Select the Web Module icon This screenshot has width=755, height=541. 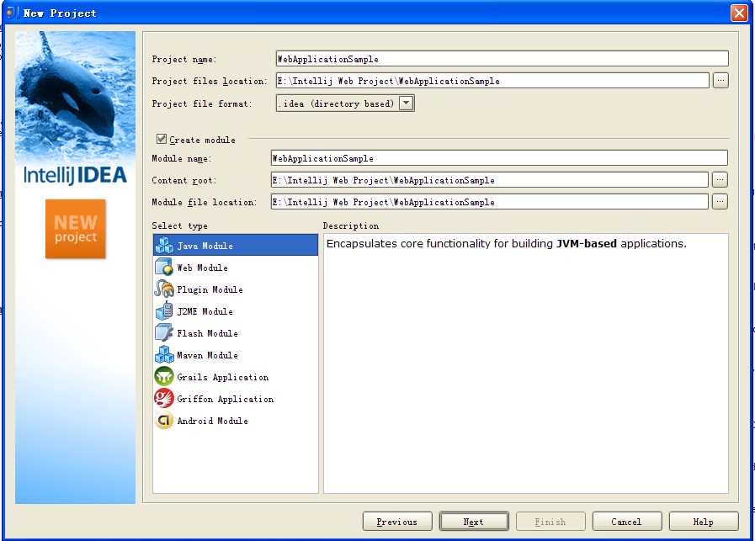[165, 267]
